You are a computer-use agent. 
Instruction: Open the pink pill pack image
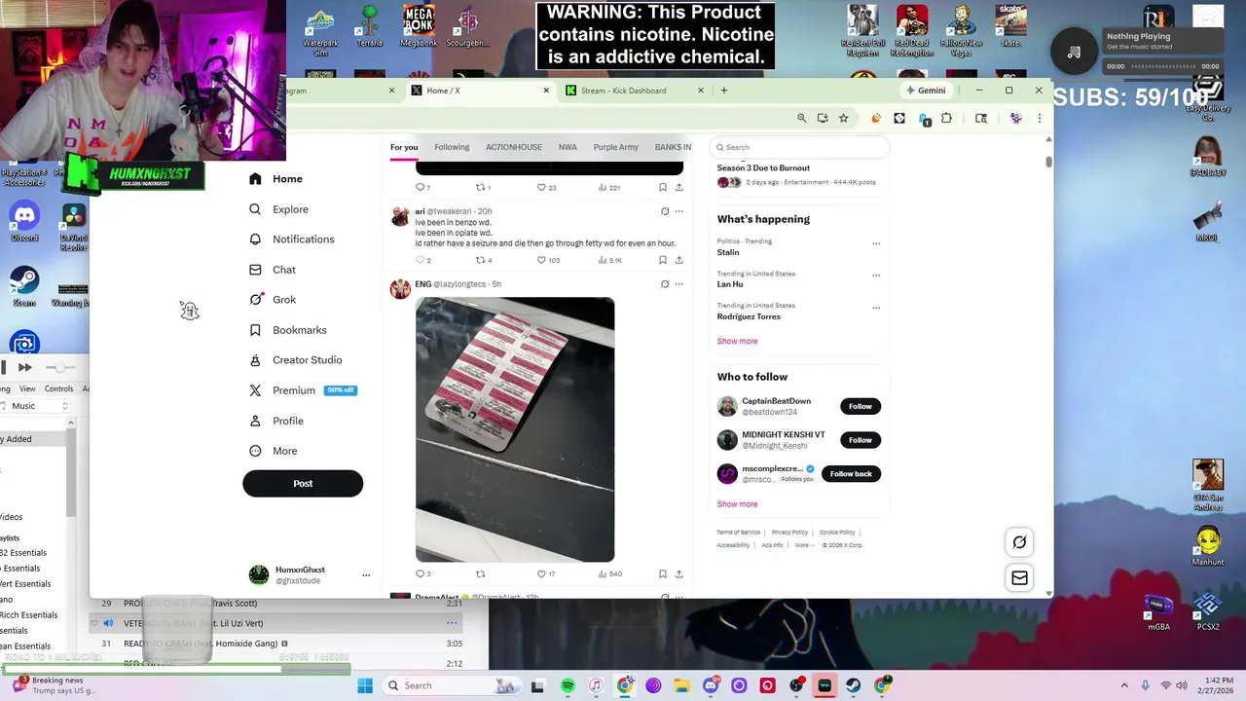coord(515,429)
